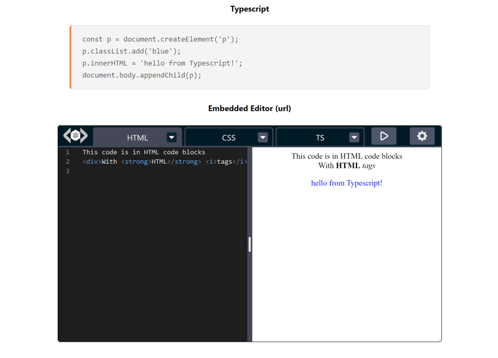The height and width of the screenshot is (358, 498).
Task: Open the TS language dropdown arrow
Action: coord(354,137)
